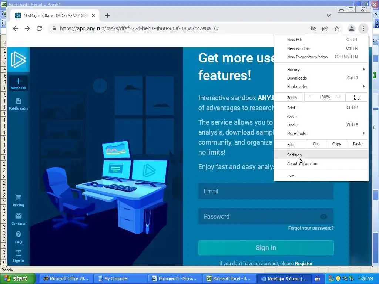Click the three-dot browser menu button

363,28
